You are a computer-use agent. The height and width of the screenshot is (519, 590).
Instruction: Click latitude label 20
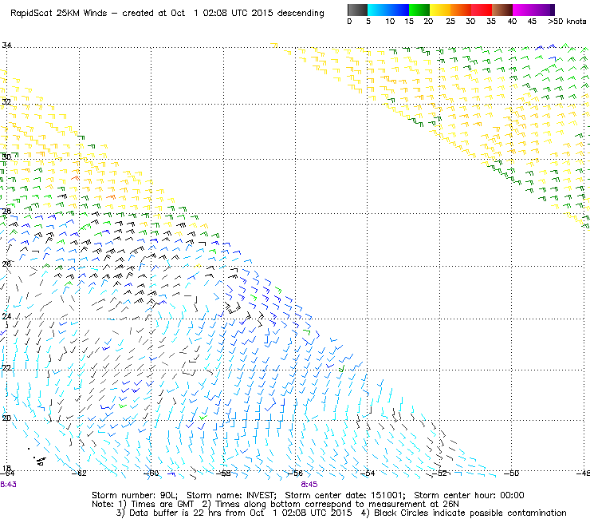tap(6, 418)
